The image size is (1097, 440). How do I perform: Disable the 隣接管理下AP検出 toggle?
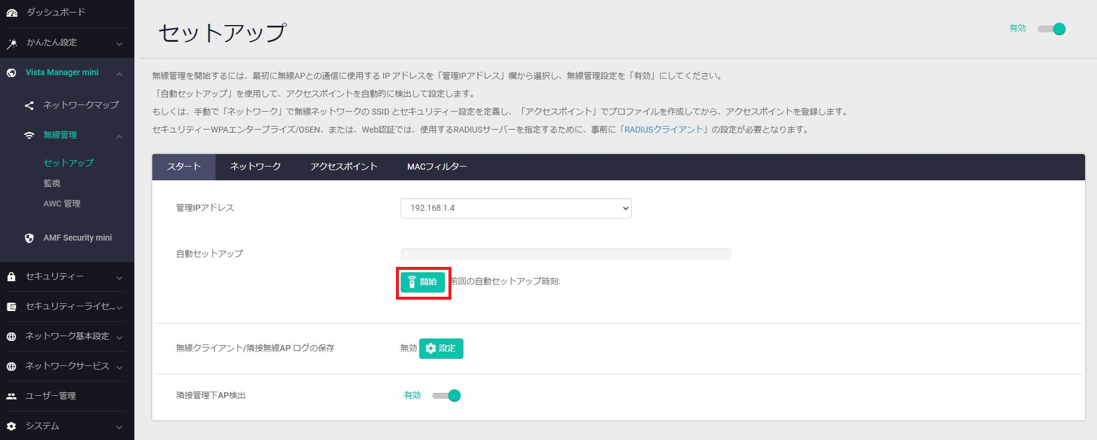pos(447,396)
